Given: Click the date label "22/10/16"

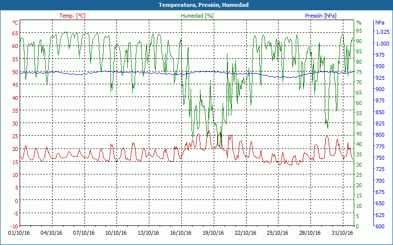Looking at the screenshot, I should click(245, 233).
